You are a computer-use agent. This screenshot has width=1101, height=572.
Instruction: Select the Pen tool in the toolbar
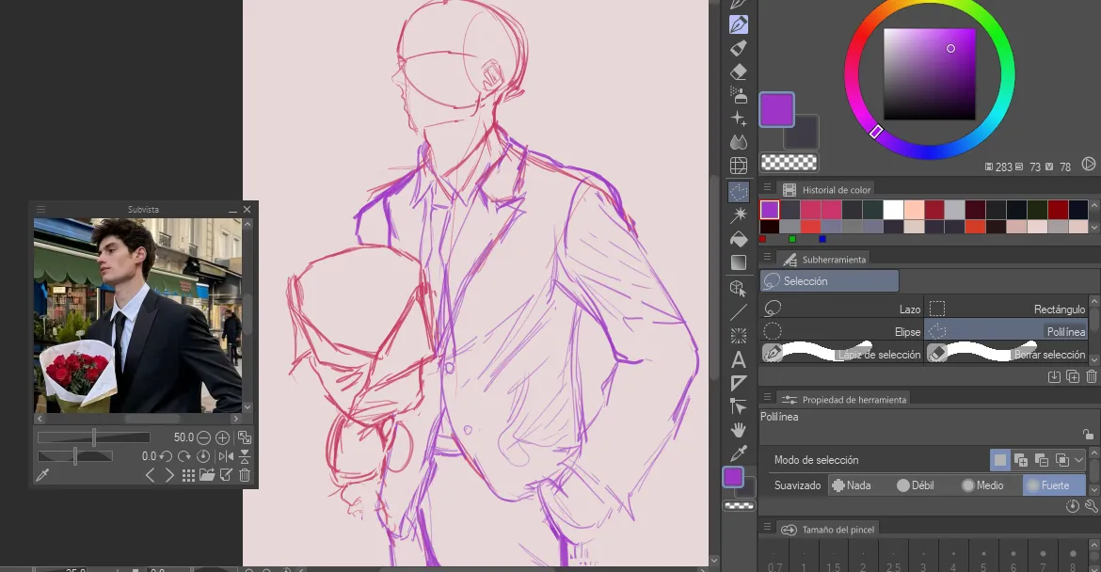[739, 24]
